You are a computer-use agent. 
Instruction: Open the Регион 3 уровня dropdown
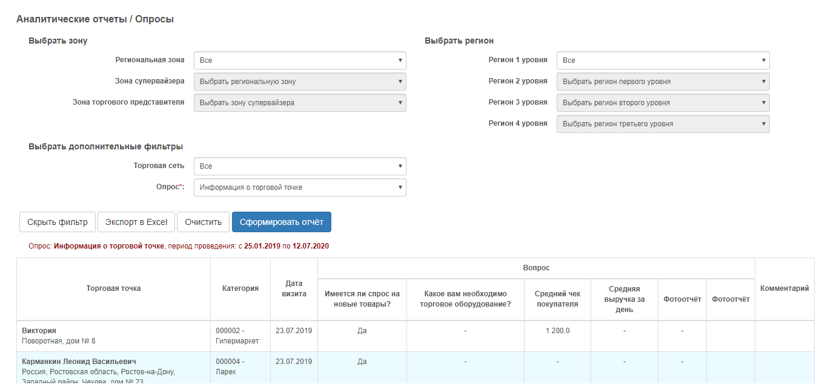click(663, 103)
